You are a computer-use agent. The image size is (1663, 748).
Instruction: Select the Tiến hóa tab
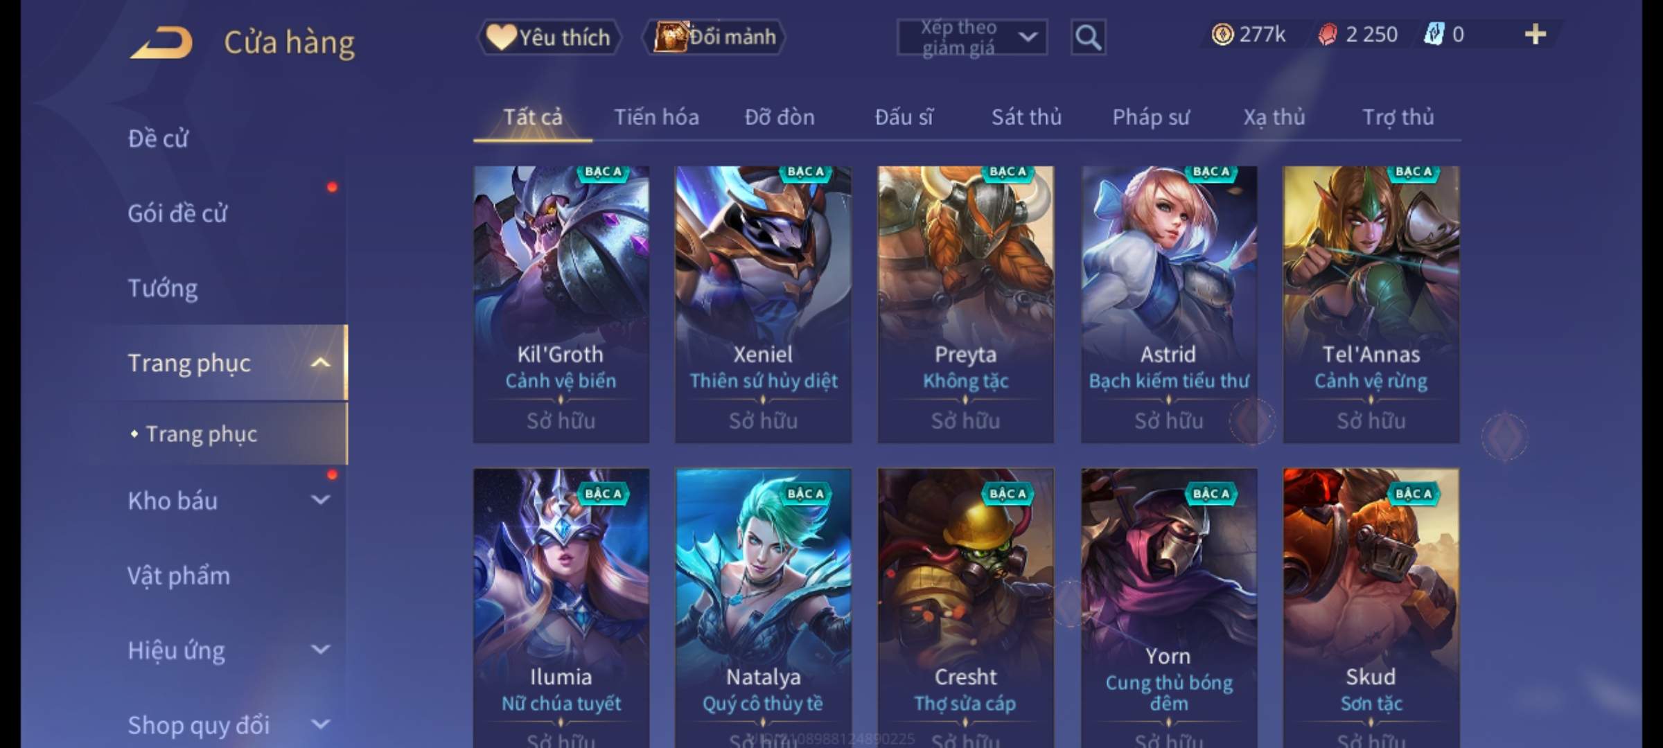(656, 117)
